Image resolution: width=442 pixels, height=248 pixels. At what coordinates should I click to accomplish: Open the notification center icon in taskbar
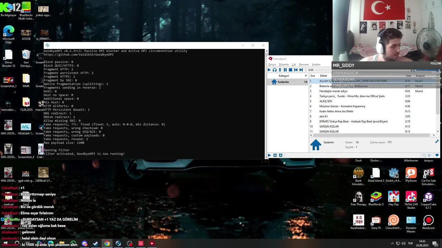[x=435, y=244]
